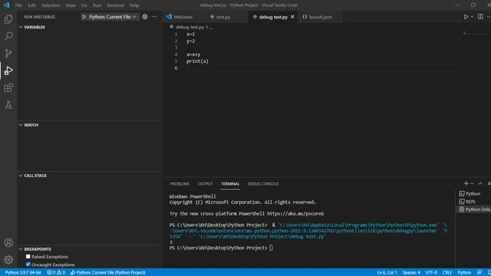Open Run and Debug more actions ellipsis
The height and width of the screenshot is (276, 491).
(154, 17)
